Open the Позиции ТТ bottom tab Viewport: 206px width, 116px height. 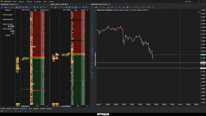pyautogui.click(x=23, y=109)
